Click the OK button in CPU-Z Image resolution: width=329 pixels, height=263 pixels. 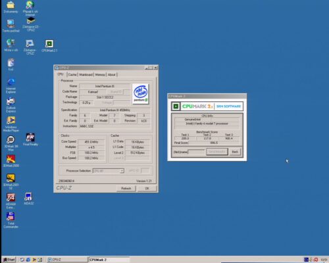[147, 188]
